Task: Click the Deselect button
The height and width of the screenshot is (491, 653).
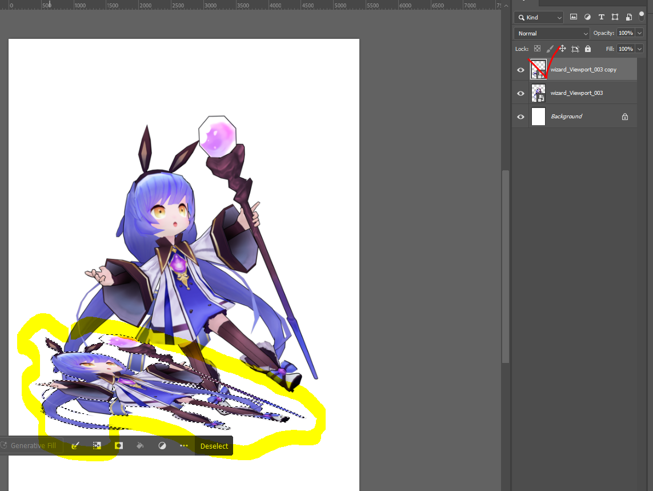Action: (x=214, y=446)
